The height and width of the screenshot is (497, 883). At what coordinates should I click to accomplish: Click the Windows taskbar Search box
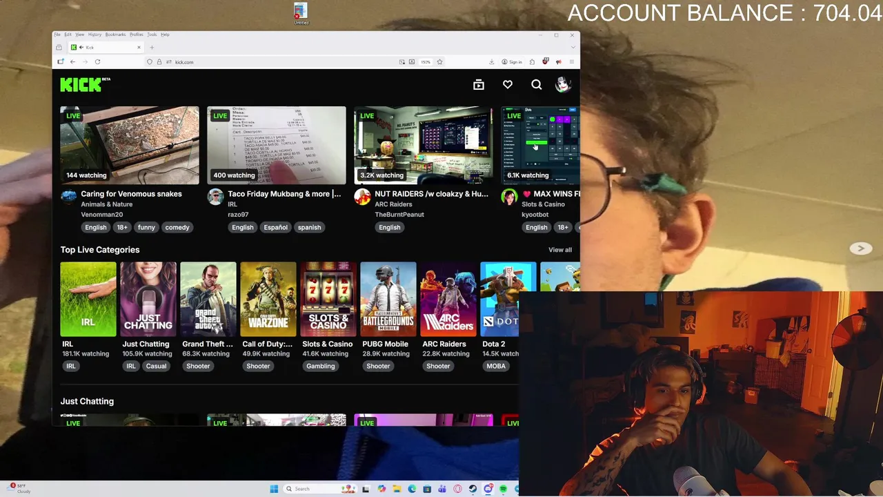(x=320, y=489)
